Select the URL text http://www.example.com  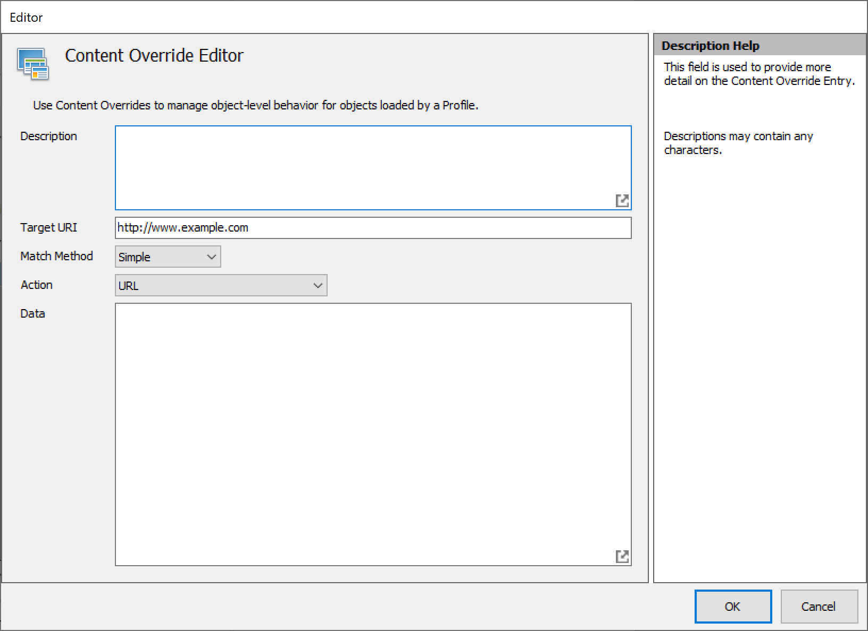183,227
